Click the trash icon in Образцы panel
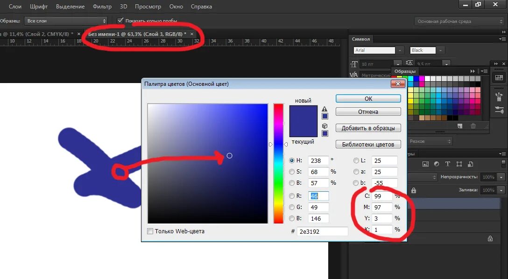Screen dimensions: 508x279 click(473, 126)
